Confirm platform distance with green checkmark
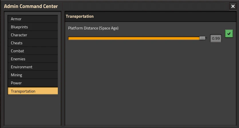Image resolution: width=239 pixels, height=128 pixels. 229,34
